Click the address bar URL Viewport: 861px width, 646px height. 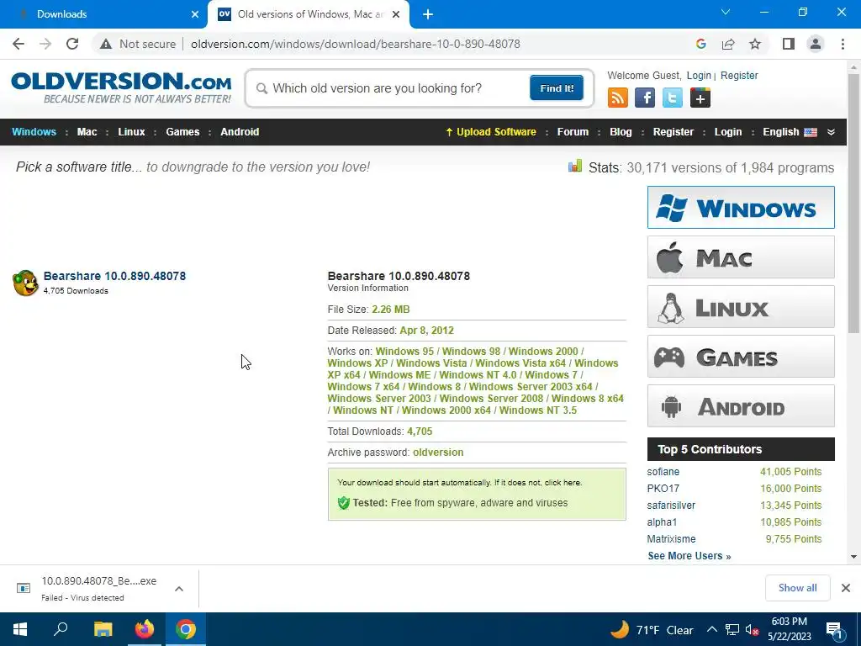coord(356,44)
